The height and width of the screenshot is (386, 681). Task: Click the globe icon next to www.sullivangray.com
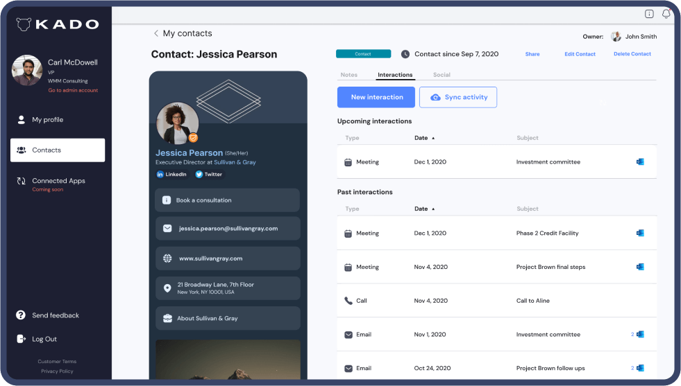pos(167,258)
